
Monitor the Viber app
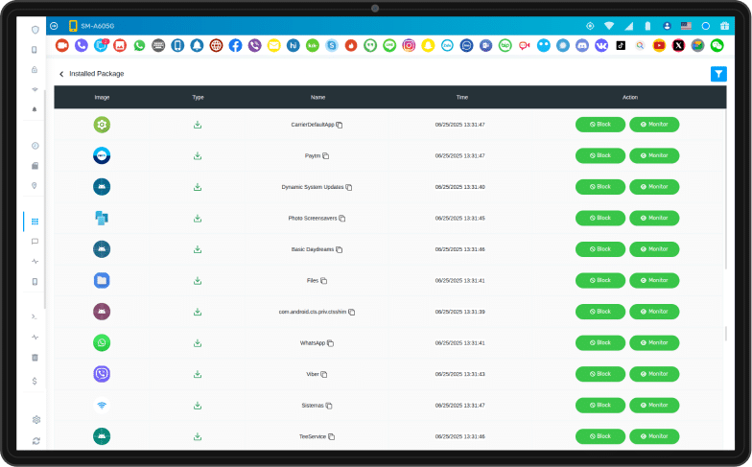(x=654, y=374)
